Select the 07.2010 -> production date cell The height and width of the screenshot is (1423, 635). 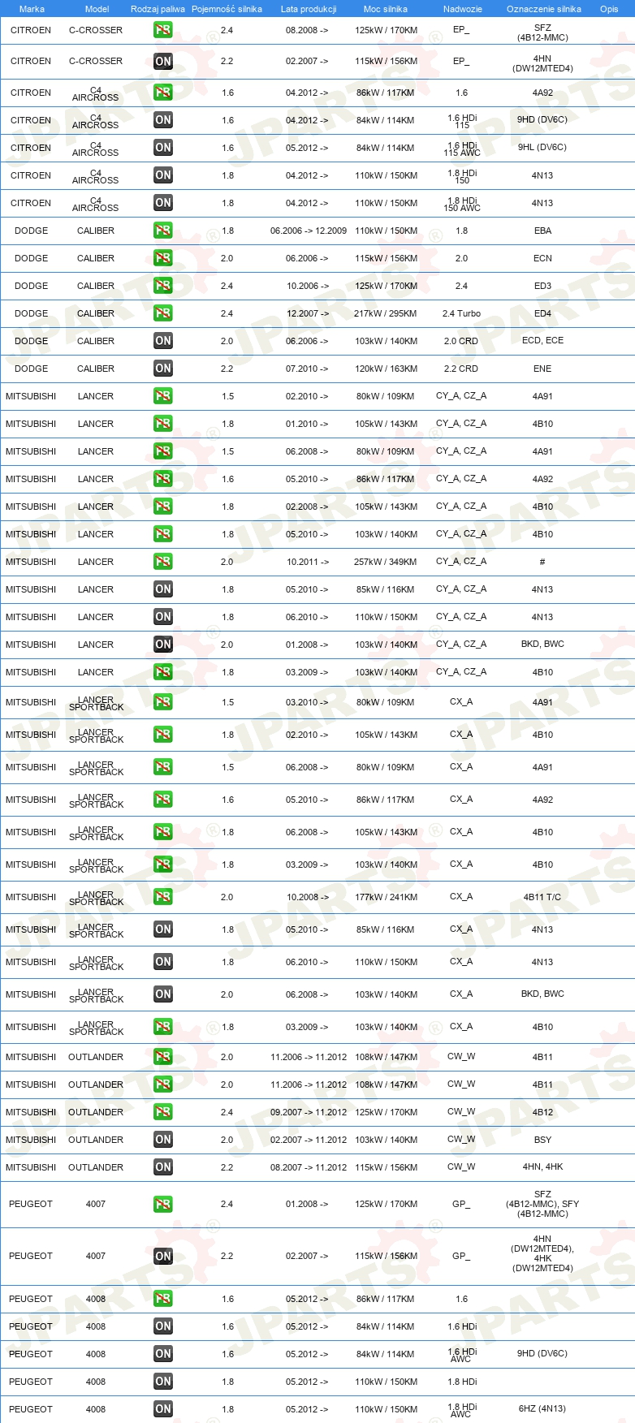pyautogui.click(x=308, y=369)
